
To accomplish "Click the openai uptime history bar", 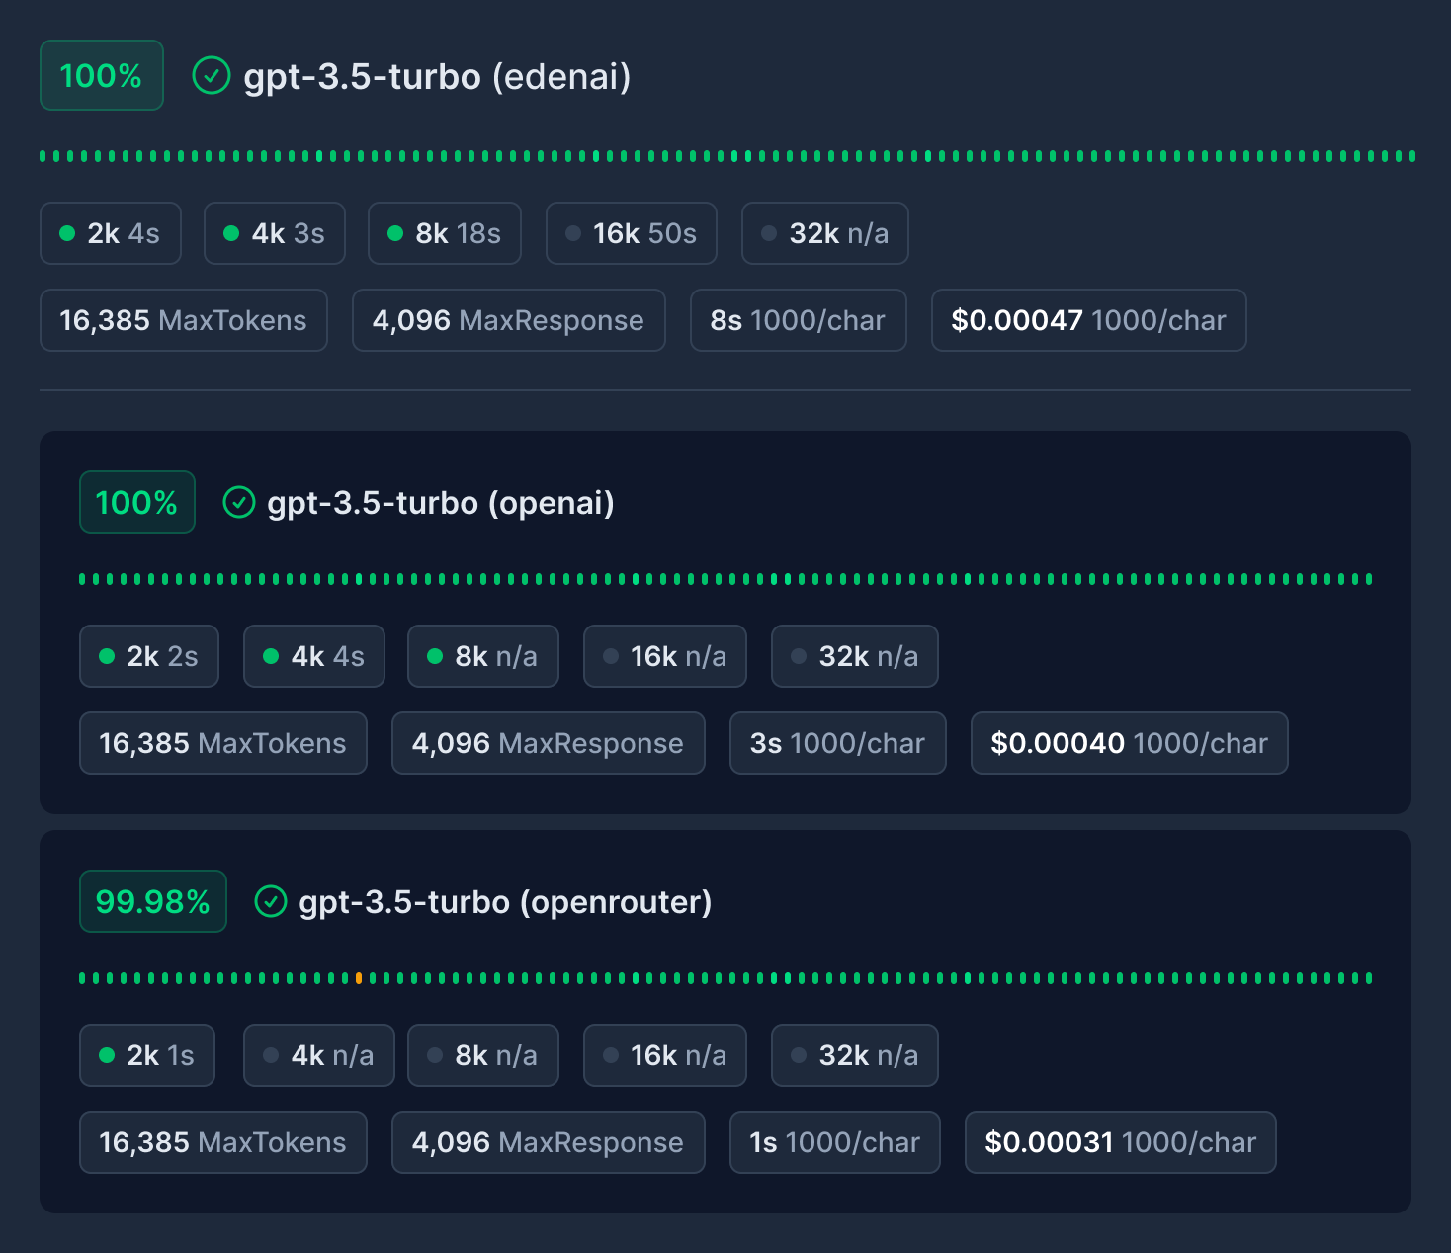I will pos(726,579).
